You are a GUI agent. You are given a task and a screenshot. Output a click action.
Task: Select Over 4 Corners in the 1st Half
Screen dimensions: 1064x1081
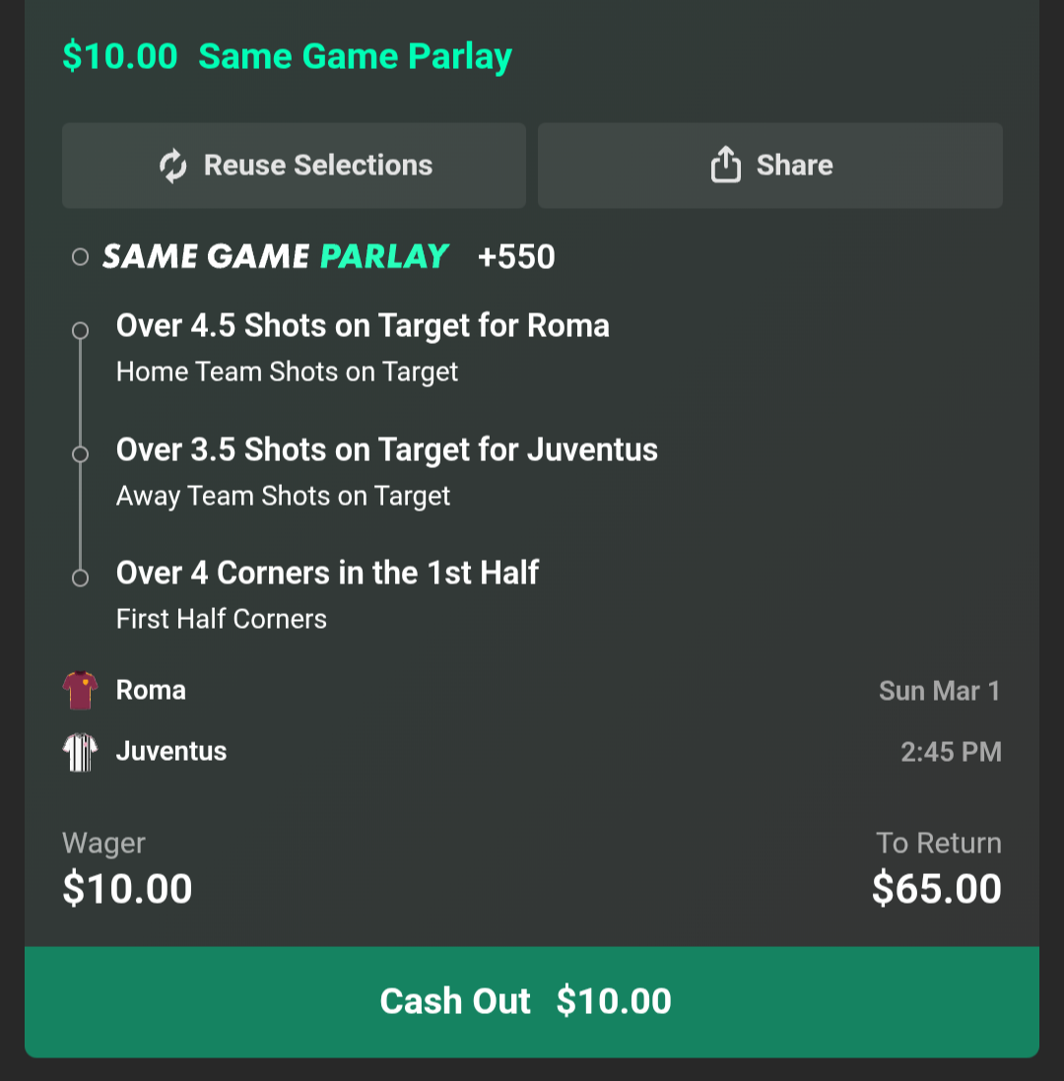point(327,574)
